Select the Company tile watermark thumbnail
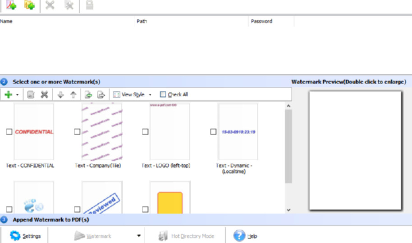 coord(102,131)
